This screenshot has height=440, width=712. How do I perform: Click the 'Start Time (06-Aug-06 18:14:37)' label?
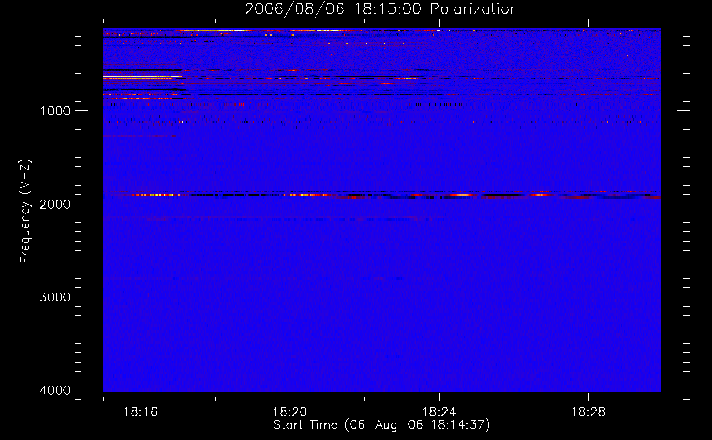[x=382, y=425]
